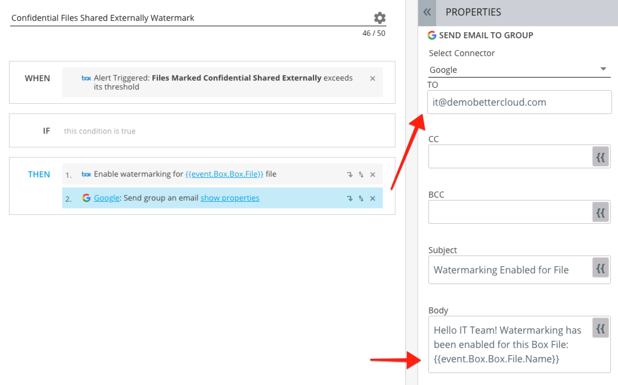Viewport: 618px width, 385px height.
Task: Open the settings gear menu
Action: (379, 18)
